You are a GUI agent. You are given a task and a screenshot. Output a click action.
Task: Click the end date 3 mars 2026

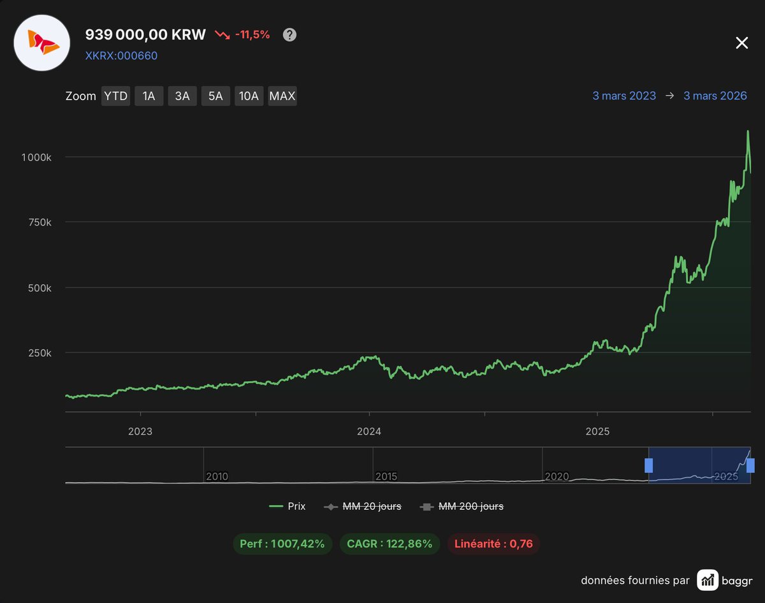tap(715, 96)
